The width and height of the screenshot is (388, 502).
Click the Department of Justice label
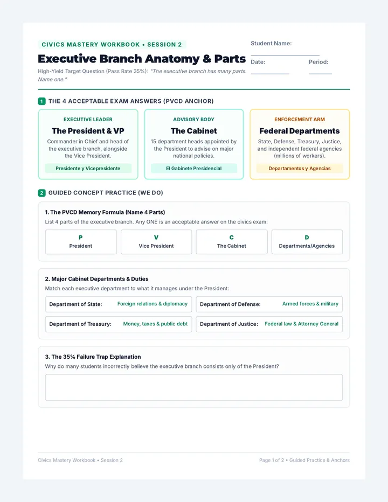229,324
